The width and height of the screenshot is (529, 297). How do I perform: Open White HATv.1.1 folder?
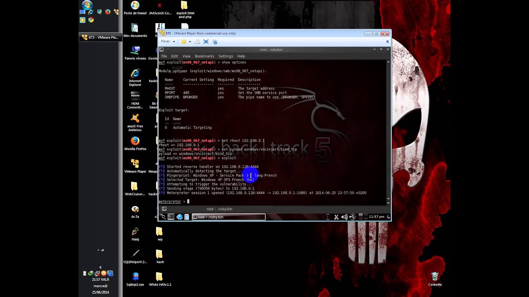[x=160, y=279]
